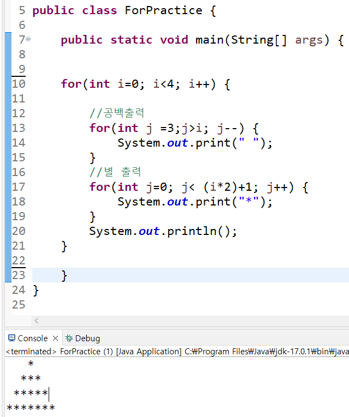Image resolution: width=349 pixels, height=417 pixels.
Task: Click line number 25 in the gutter
Action: point(19,305)
